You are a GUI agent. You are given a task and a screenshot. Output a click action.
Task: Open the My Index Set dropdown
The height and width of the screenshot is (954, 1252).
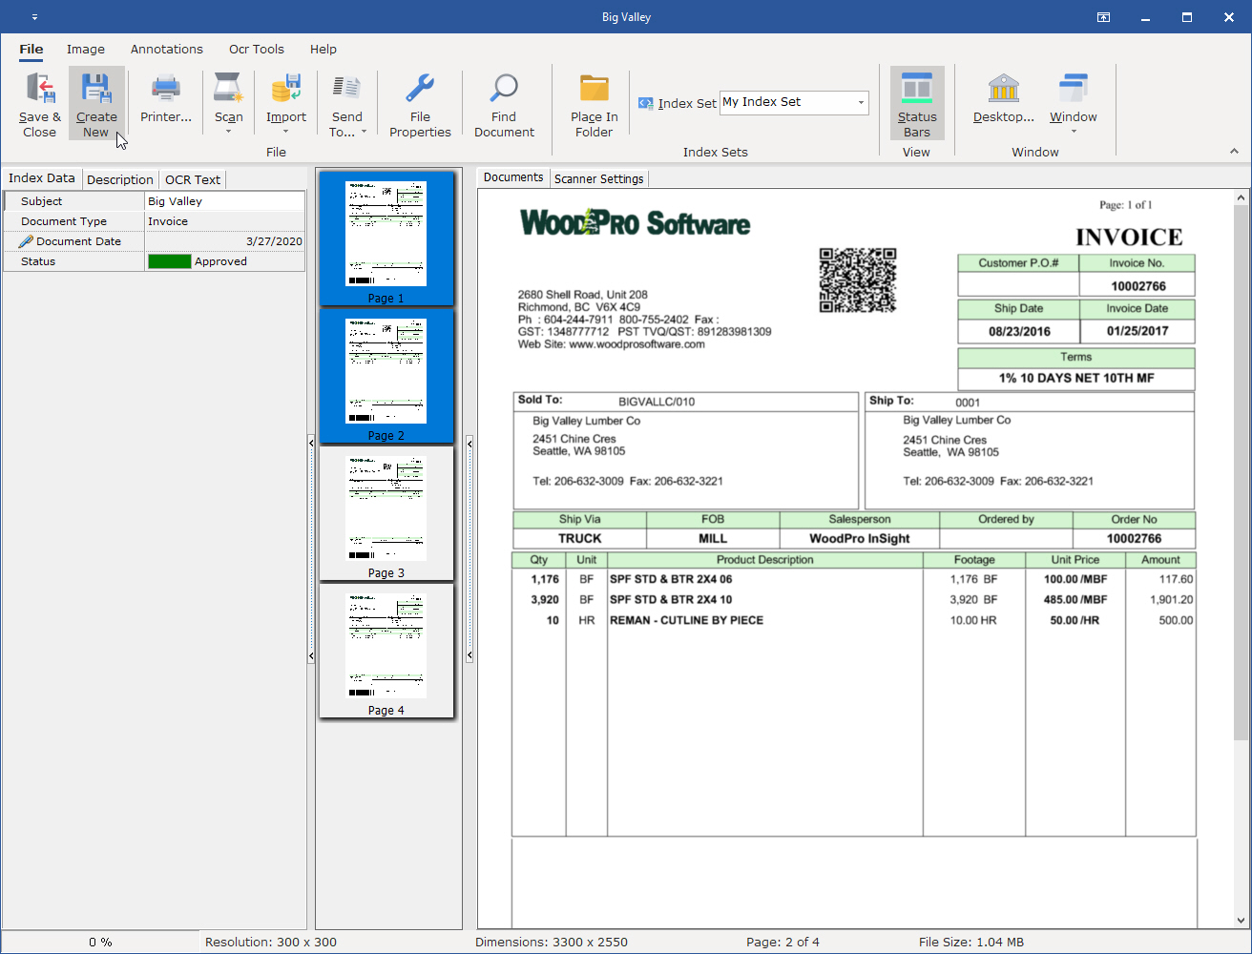pos(861,103)
